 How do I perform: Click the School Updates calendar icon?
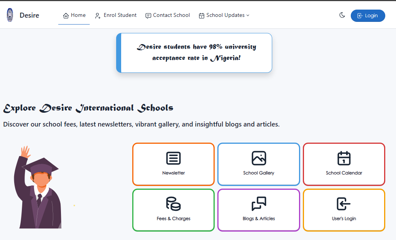pyautogui.click(x=201, y=15)
